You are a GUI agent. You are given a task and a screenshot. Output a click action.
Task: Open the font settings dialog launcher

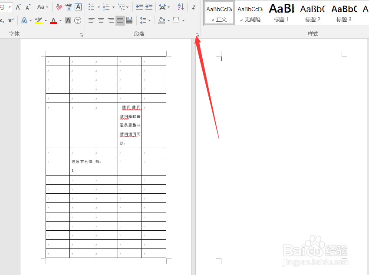coord(82,35)
